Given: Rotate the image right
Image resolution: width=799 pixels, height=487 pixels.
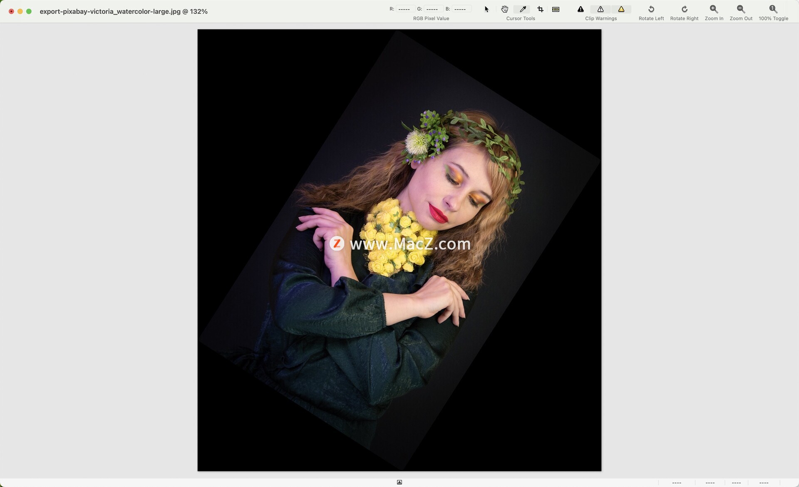Looking at the screenshot, I should click(684, 12).
